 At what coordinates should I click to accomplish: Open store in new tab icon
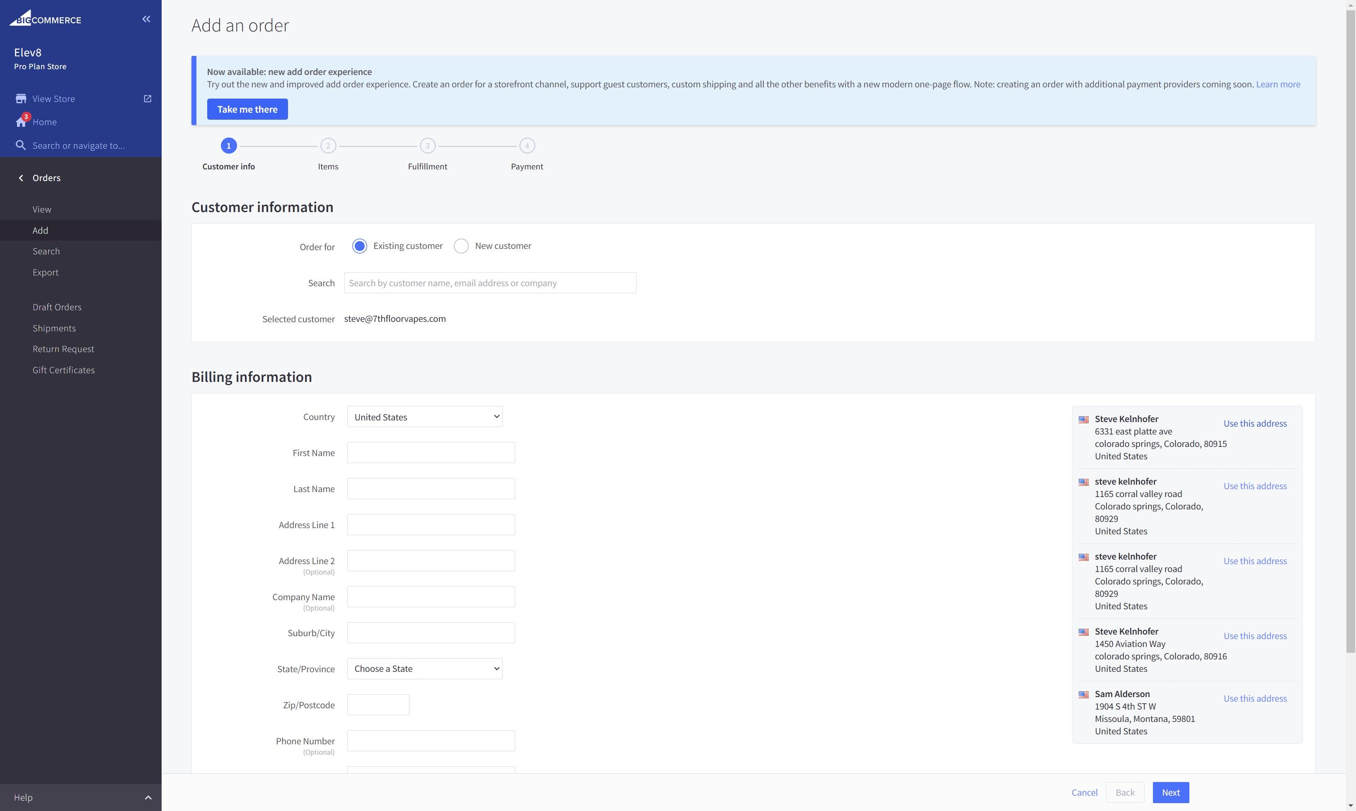[148, 99]
